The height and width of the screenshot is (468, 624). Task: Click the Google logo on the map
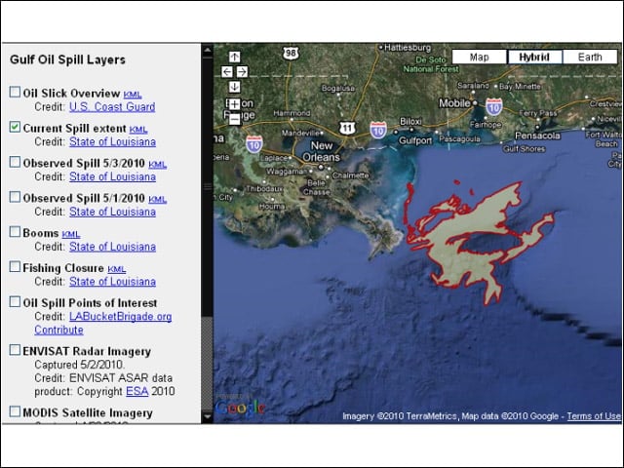tap(240, 408)
